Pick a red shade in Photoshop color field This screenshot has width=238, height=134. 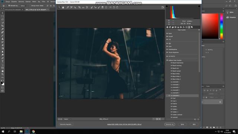click(x=210, y=26)
